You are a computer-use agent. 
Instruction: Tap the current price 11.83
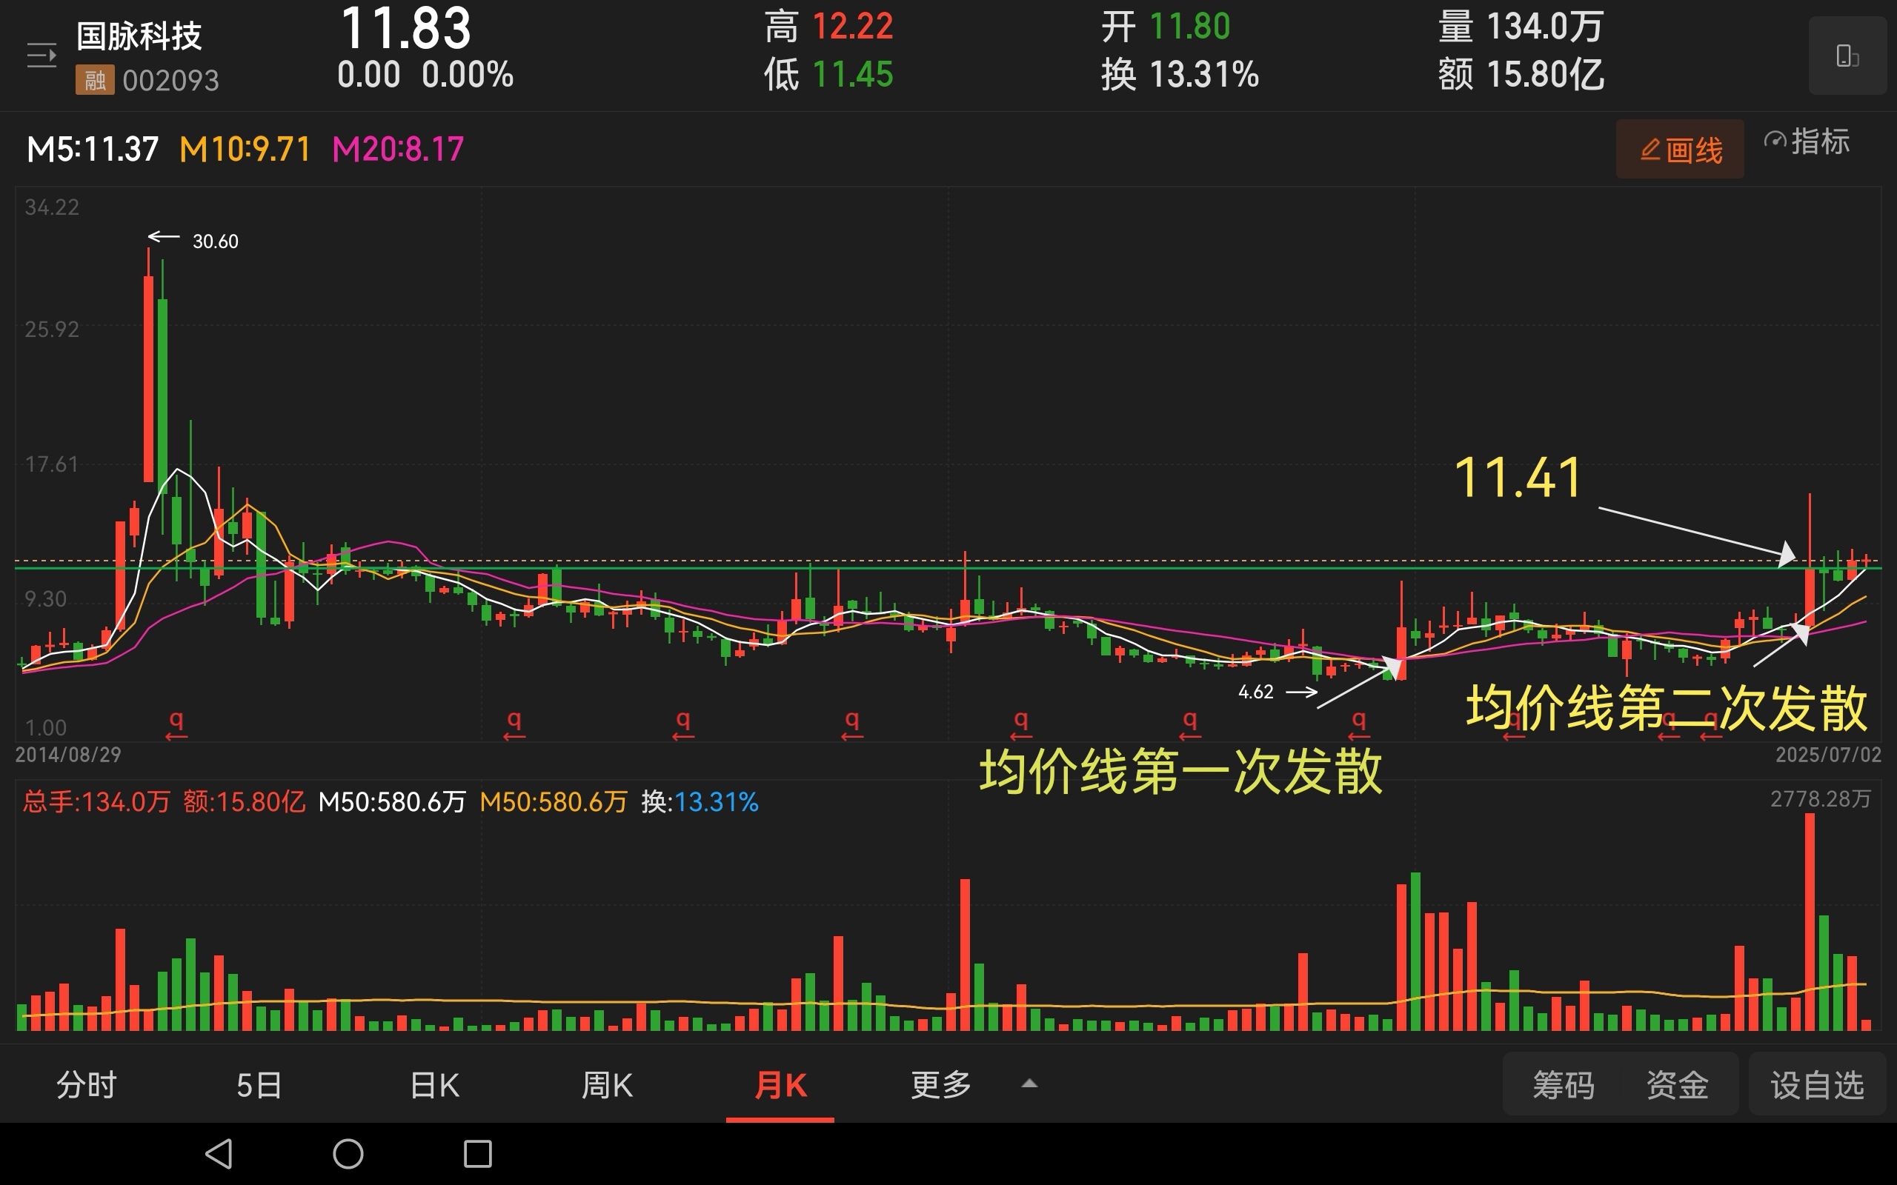pyautogui.click(x=405, y=29)
